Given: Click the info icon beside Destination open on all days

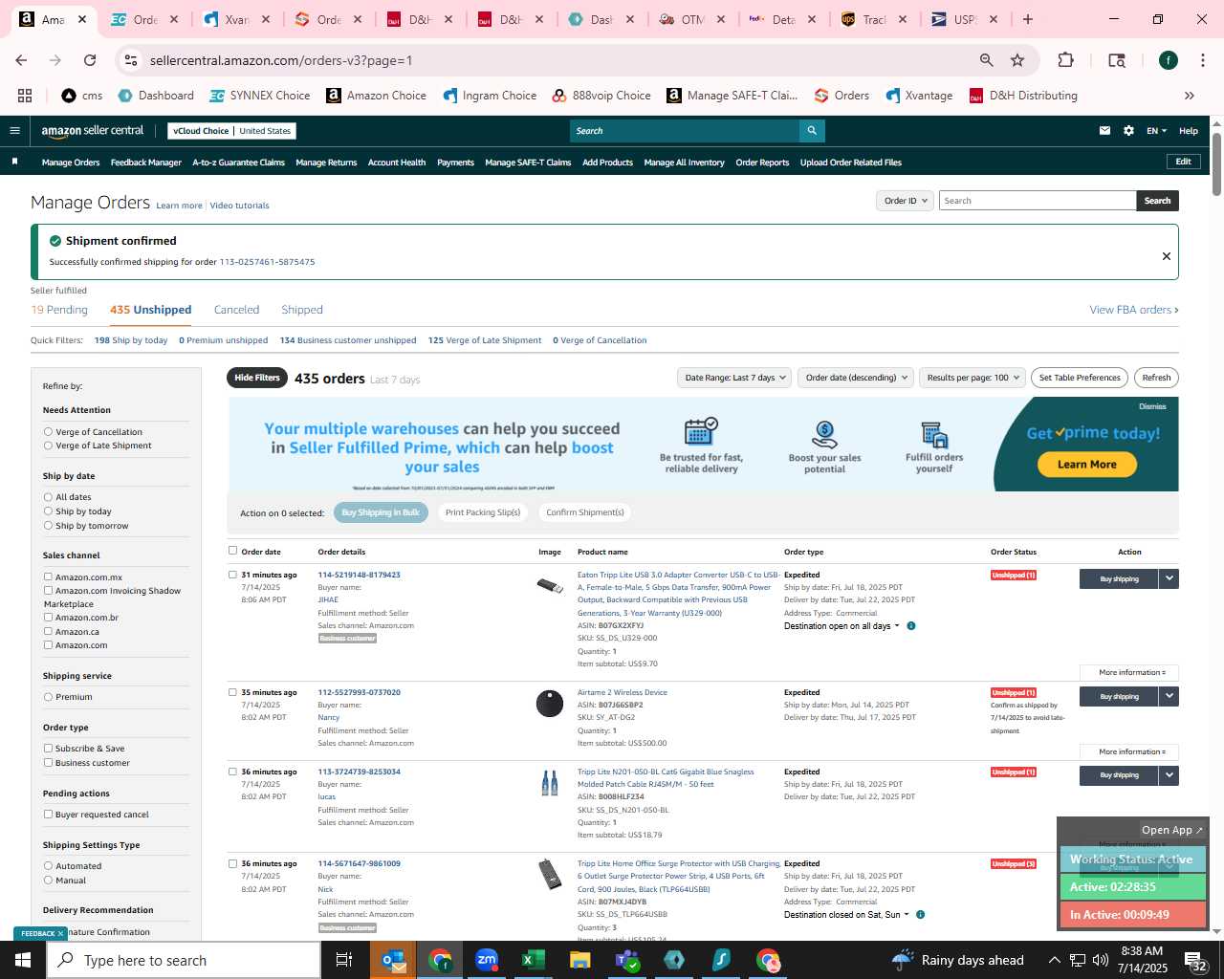Looking at the screenshot, I should (911, 626).
